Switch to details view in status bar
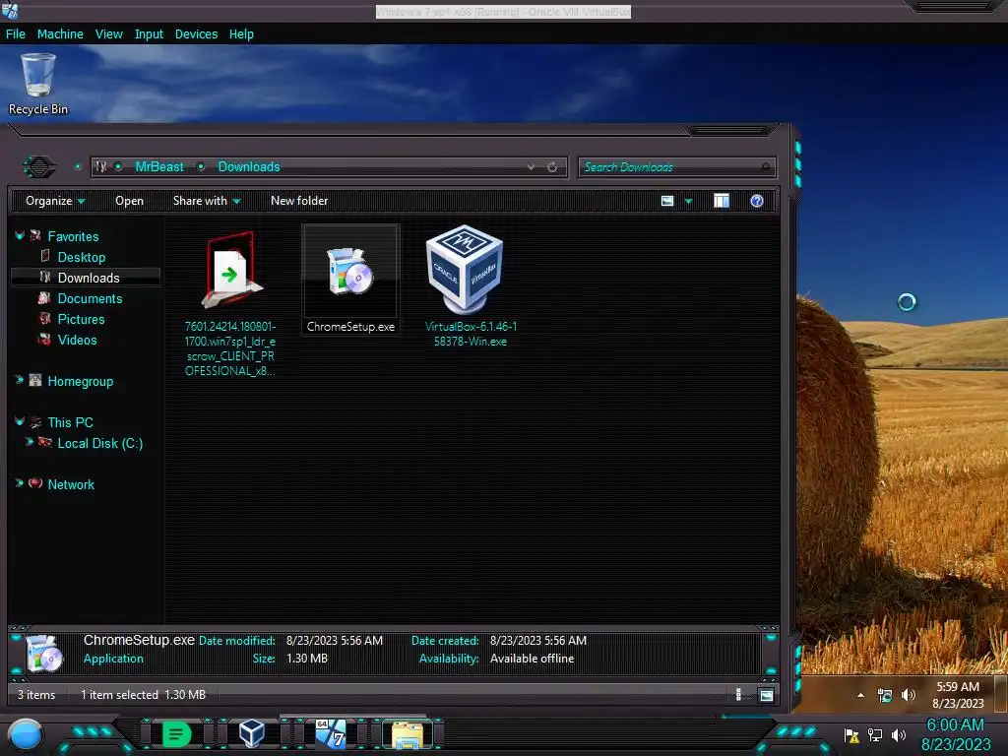The width and height of the screenshot is (1008, 756). tap(738, 695)
